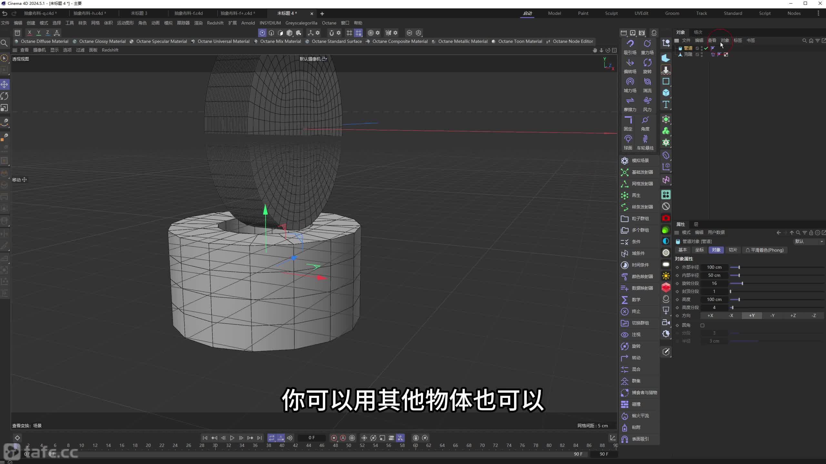
Task: Open the Octane Node Editor
Action: tap(570, 41)
